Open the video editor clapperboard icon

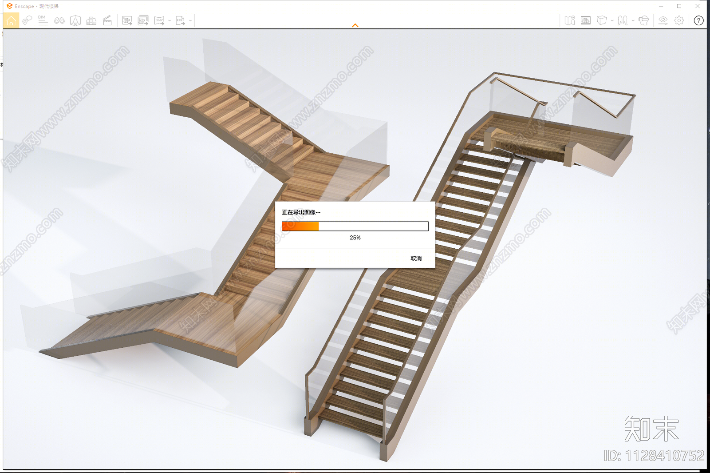(107, 20)
